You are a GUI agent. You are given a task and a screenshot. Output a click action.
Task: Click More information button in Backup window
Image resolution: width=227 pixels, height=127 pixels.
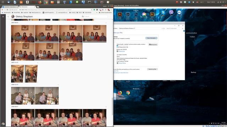click(151, 38)
